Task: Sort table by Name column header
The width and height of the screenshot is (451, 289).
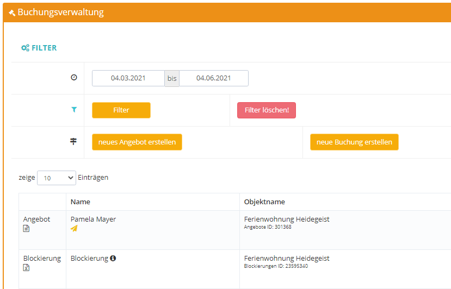Action: pyautogui.click(x=81, y=202)
